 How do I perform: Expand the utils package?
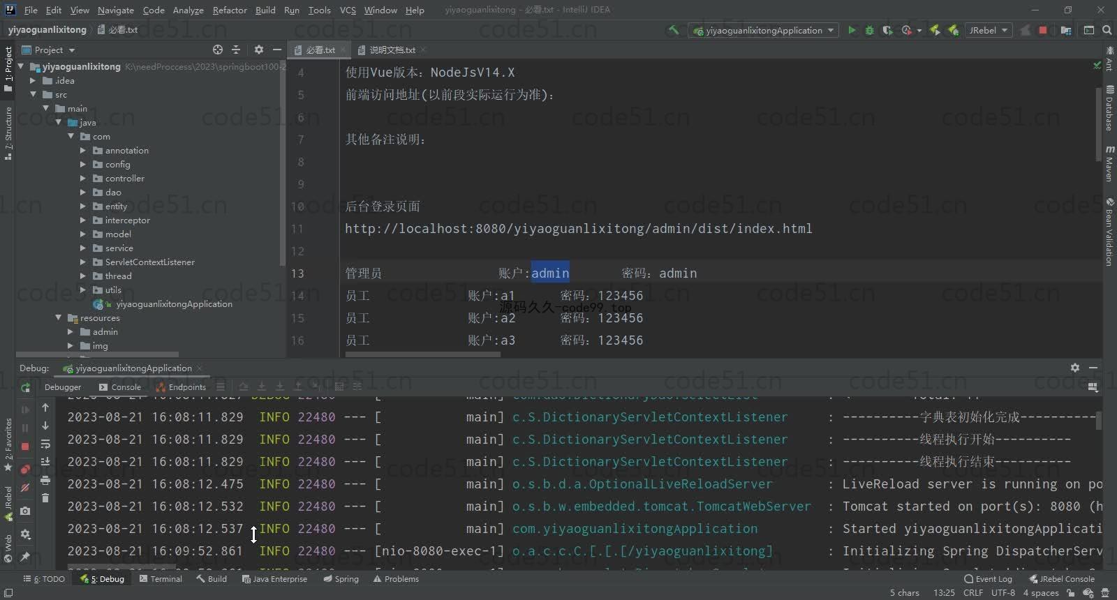(83, 290)
